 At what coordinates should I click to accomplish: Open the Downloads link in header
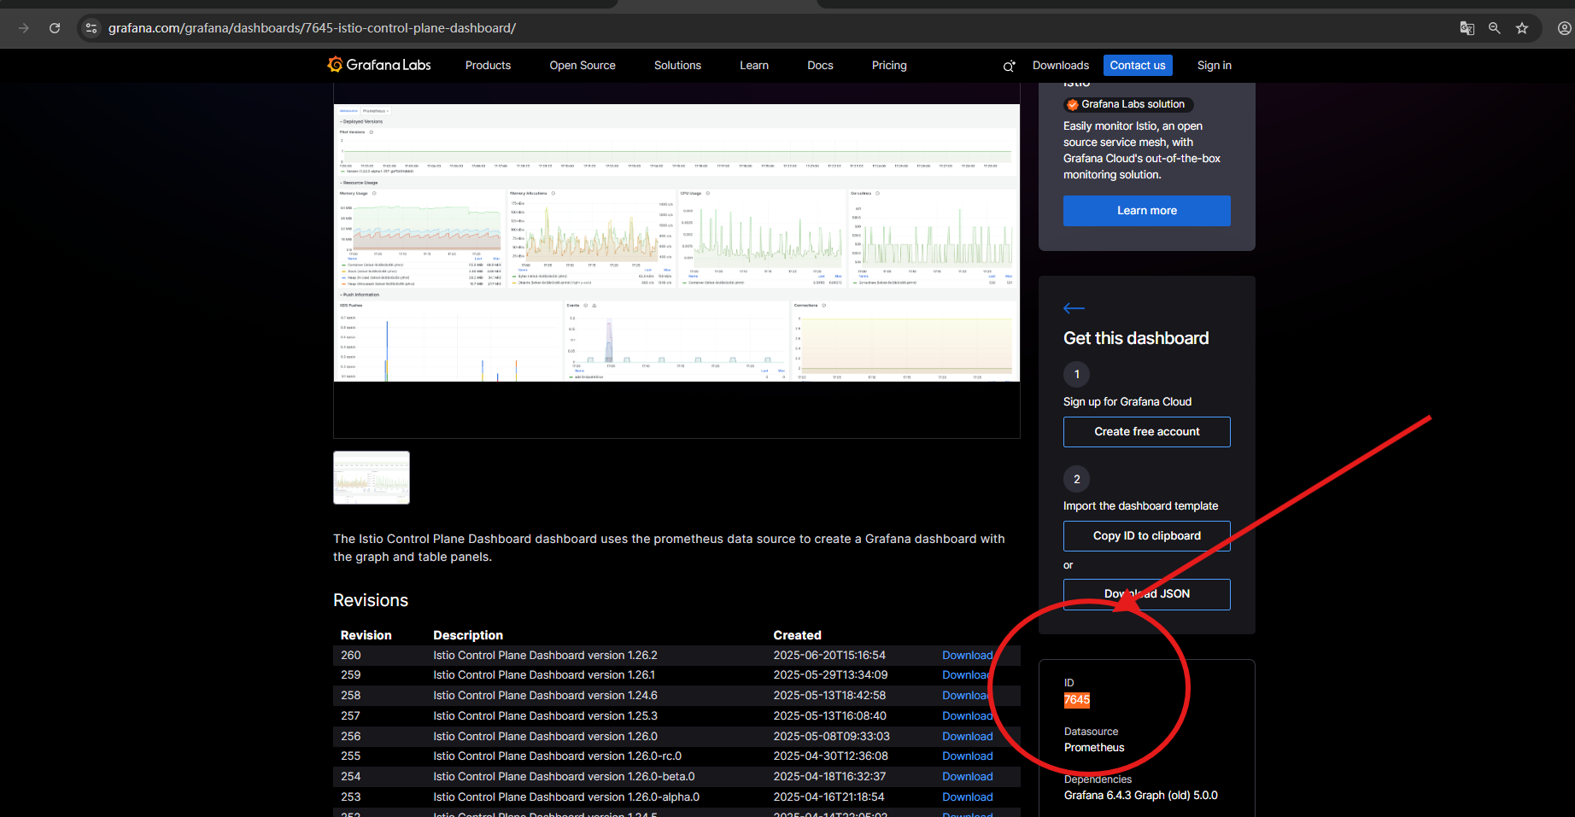1061,66
